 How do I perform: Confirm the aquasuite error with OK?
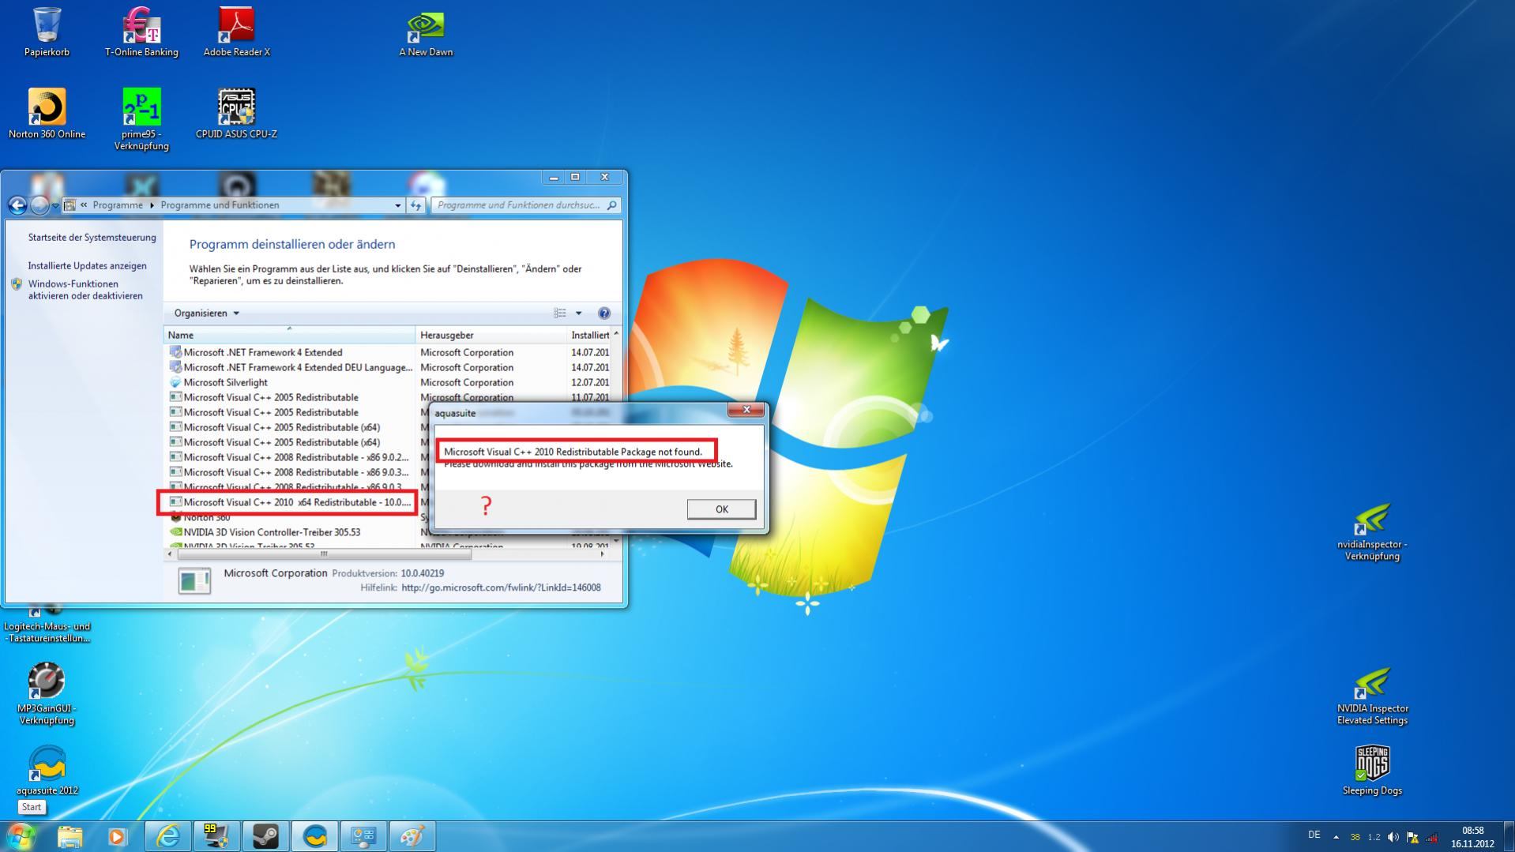[721, 509]
